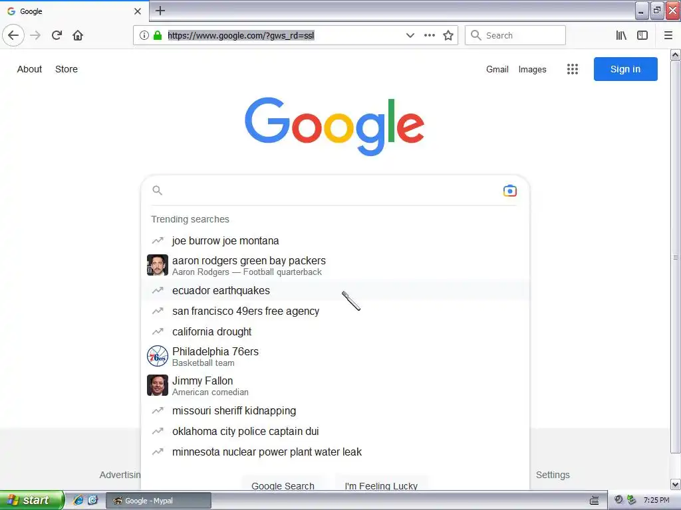Click the trending arrow icon beside california drought
This screenshot has height=510, width=681.
click(157, 332)
